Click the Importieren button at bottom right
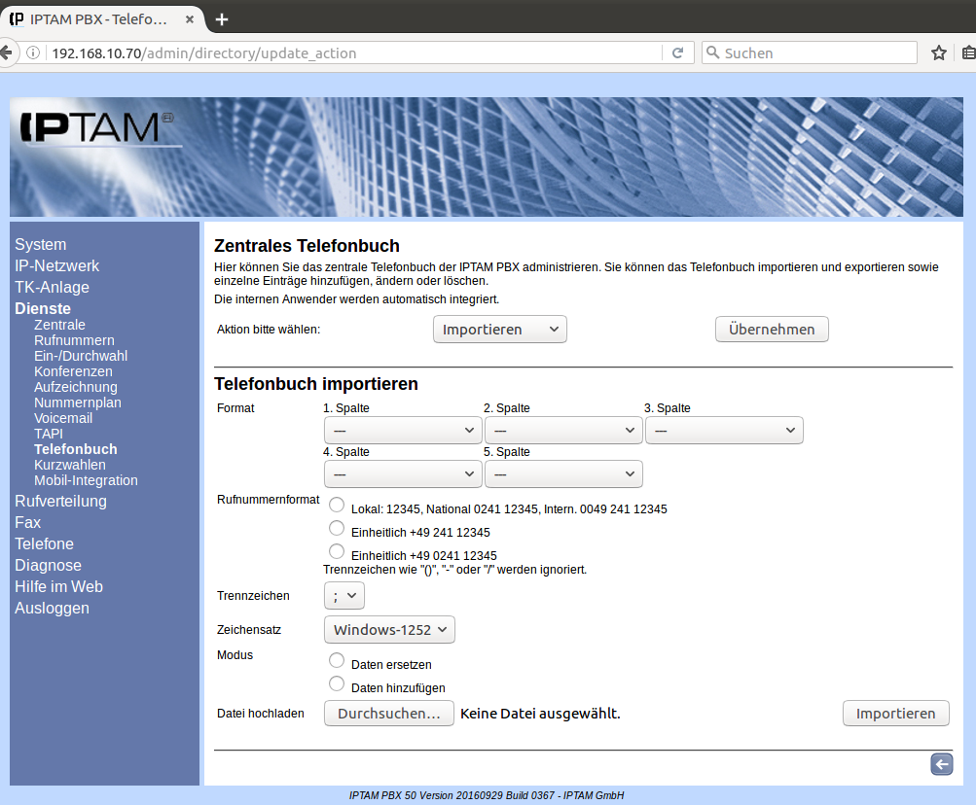This screenshot has height=805, width=976. point(895,714)
